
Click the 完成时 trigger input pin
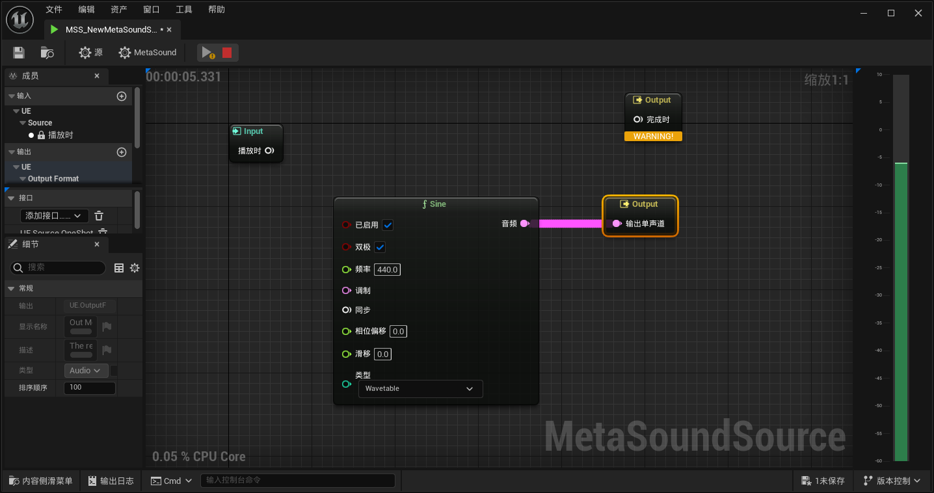638,120
